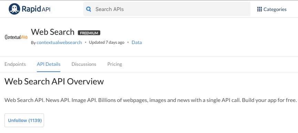
Task: Focus the Search APIs input field
Action: click(167, 9)
